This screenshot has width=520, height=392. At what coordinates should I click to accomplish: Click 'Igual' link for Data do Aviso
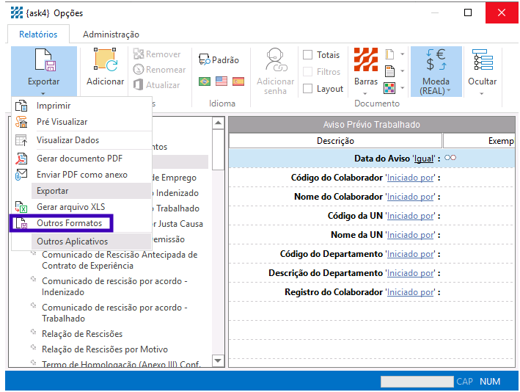point(424,159)
